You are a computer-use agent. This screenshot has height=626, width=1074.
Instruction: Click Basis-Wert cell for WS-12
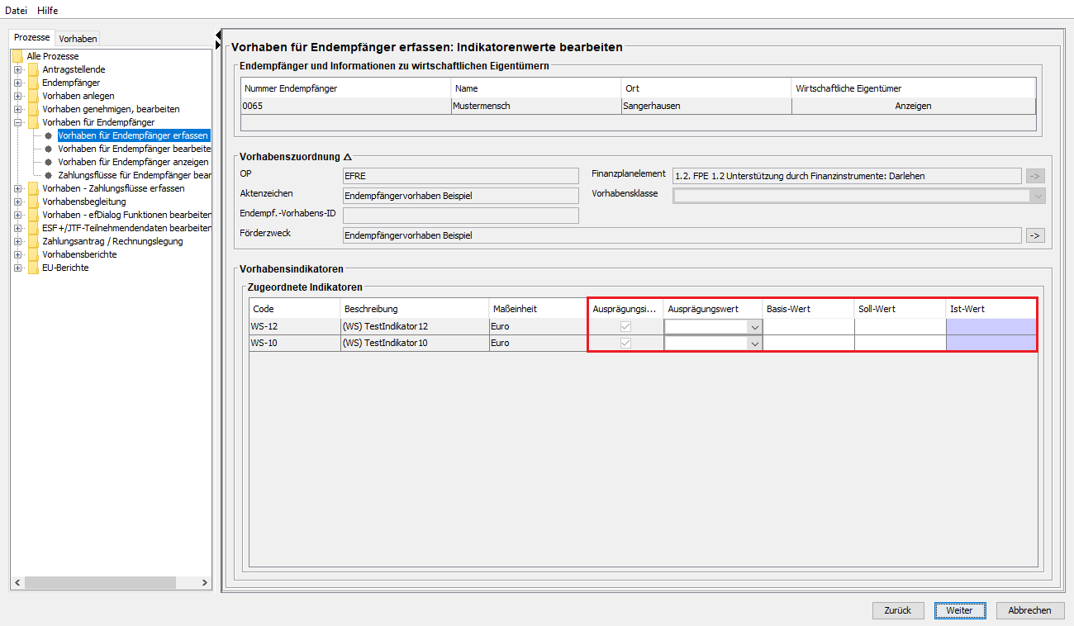point(809,326)
